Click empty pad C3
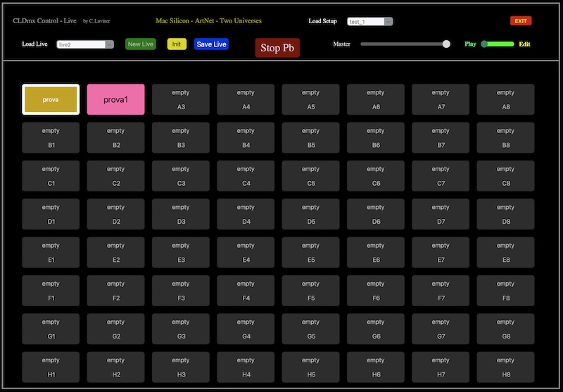This screenshot has height=392, width=563. [x=181, y=176]
